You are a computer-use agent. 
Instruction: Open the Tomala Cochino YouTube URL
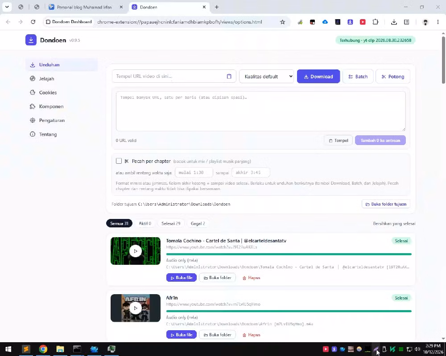211,247
